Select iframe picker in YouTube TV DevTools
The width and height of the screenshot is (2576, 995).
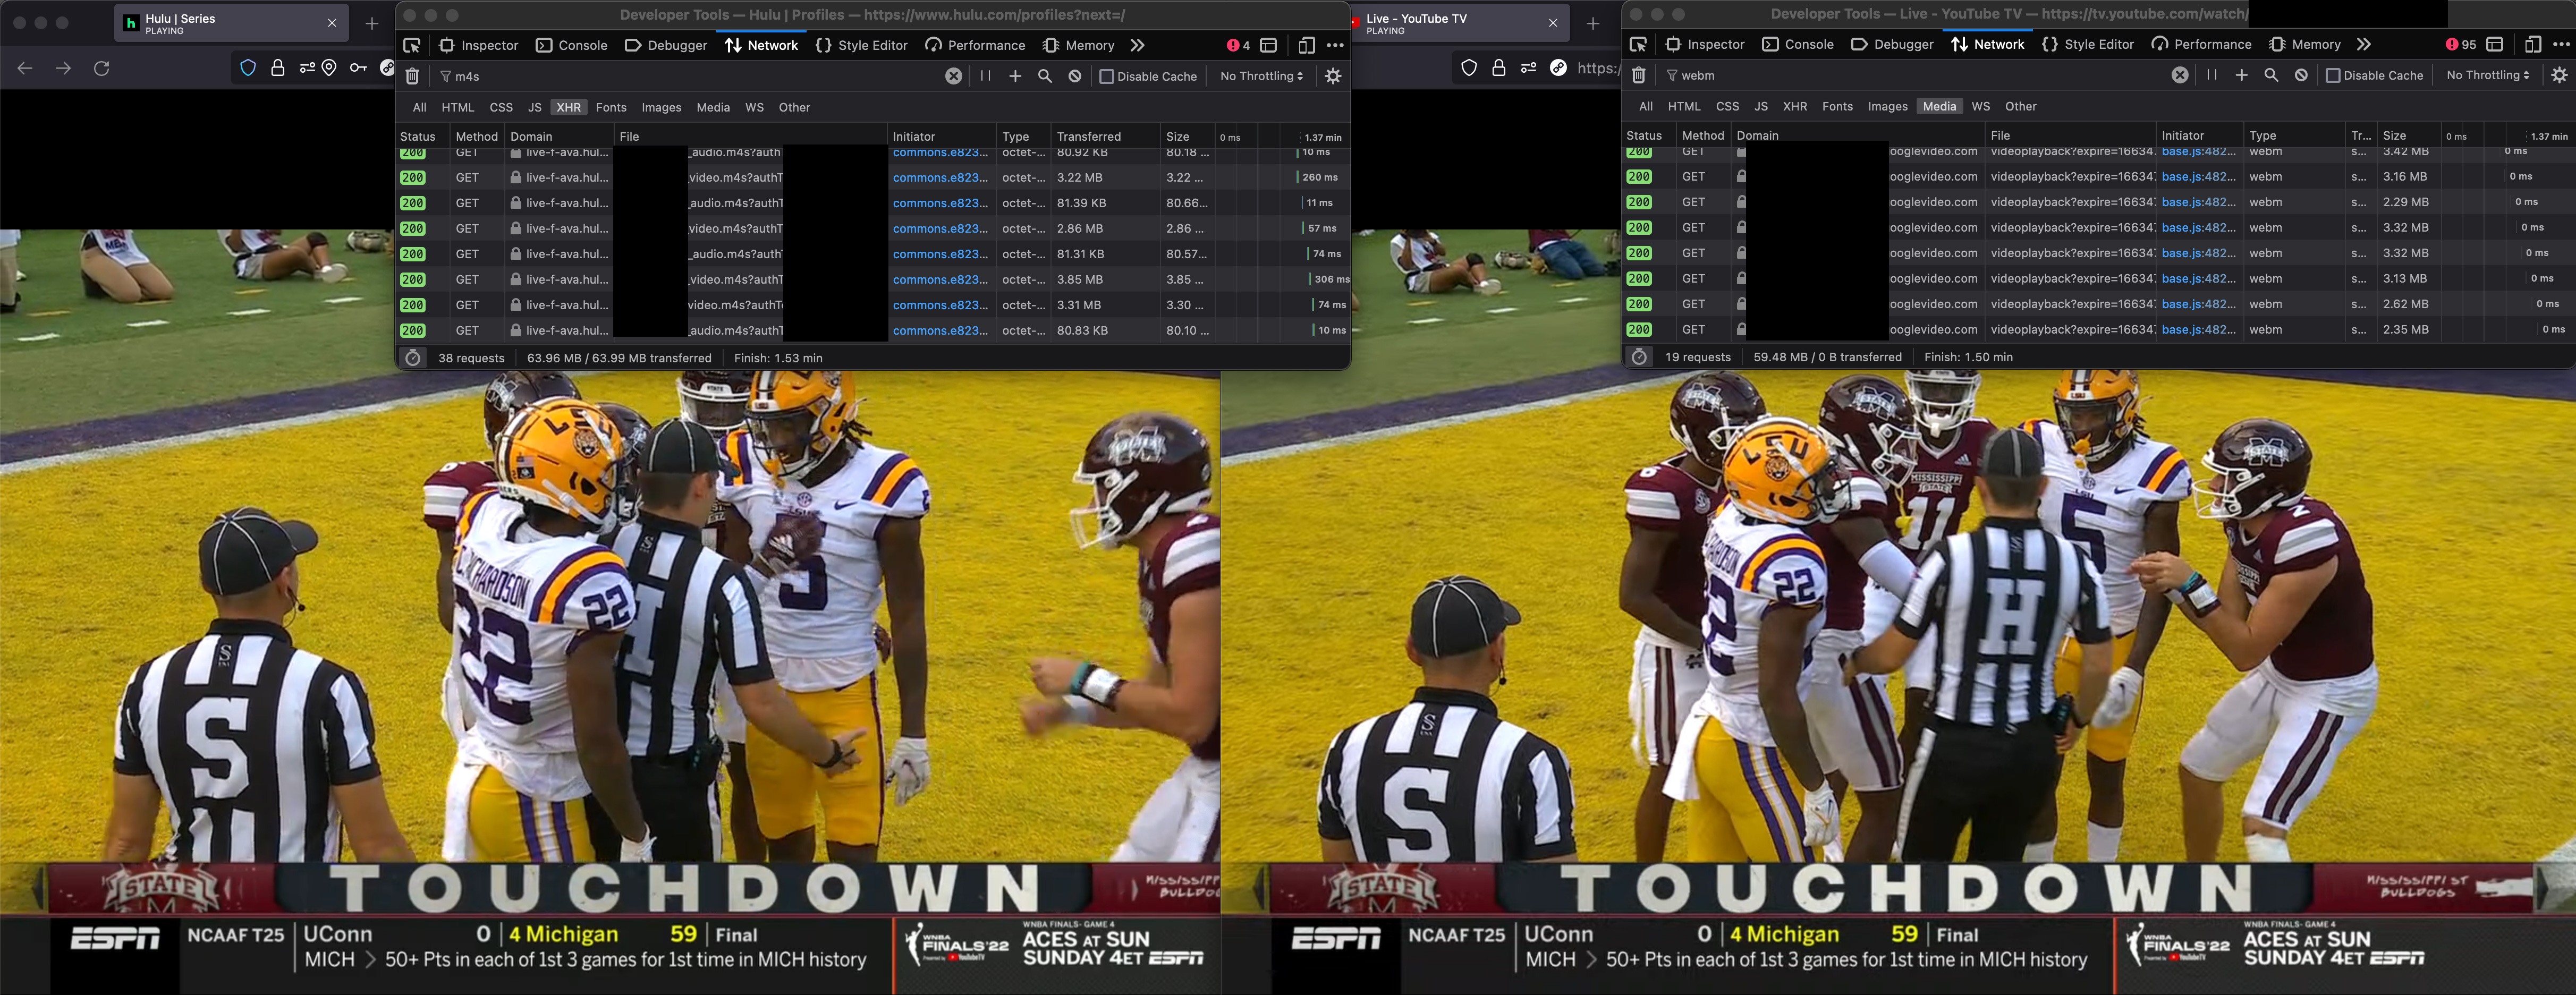2495,44
